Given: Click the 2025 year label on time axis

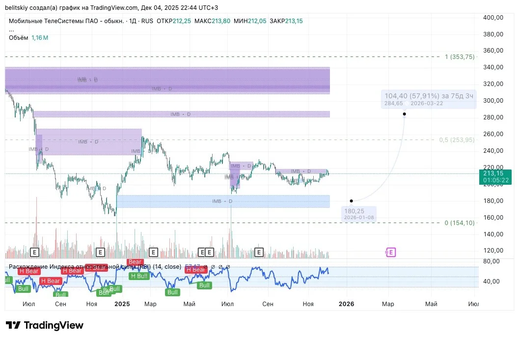Looking at the screenshot, I should 122,304.
